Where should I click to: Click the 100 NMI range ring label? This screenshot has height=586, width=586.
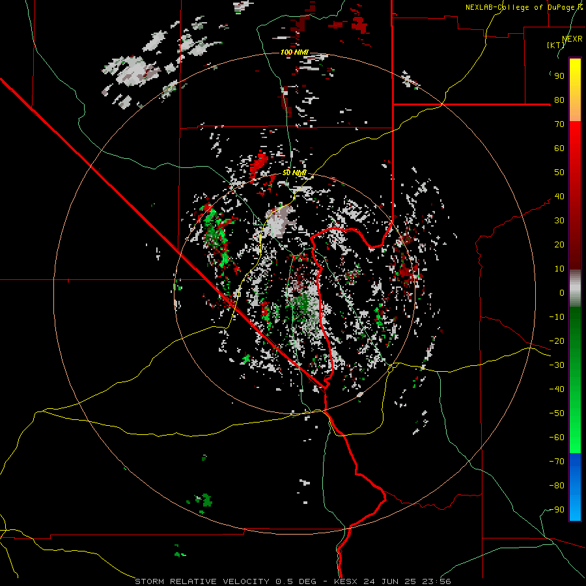tap(294, 52)
